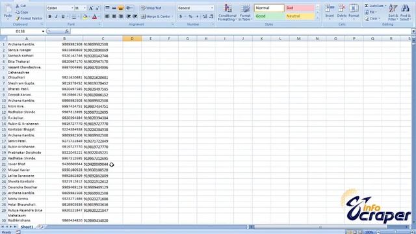Apply Accounting dollar number format

(x=181, y=16)
